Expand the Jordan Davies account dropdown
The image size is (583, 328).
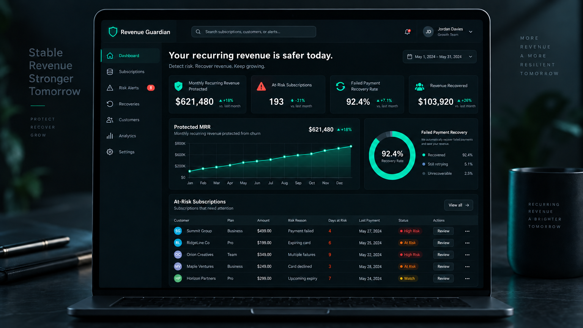(x=471, y=32)
